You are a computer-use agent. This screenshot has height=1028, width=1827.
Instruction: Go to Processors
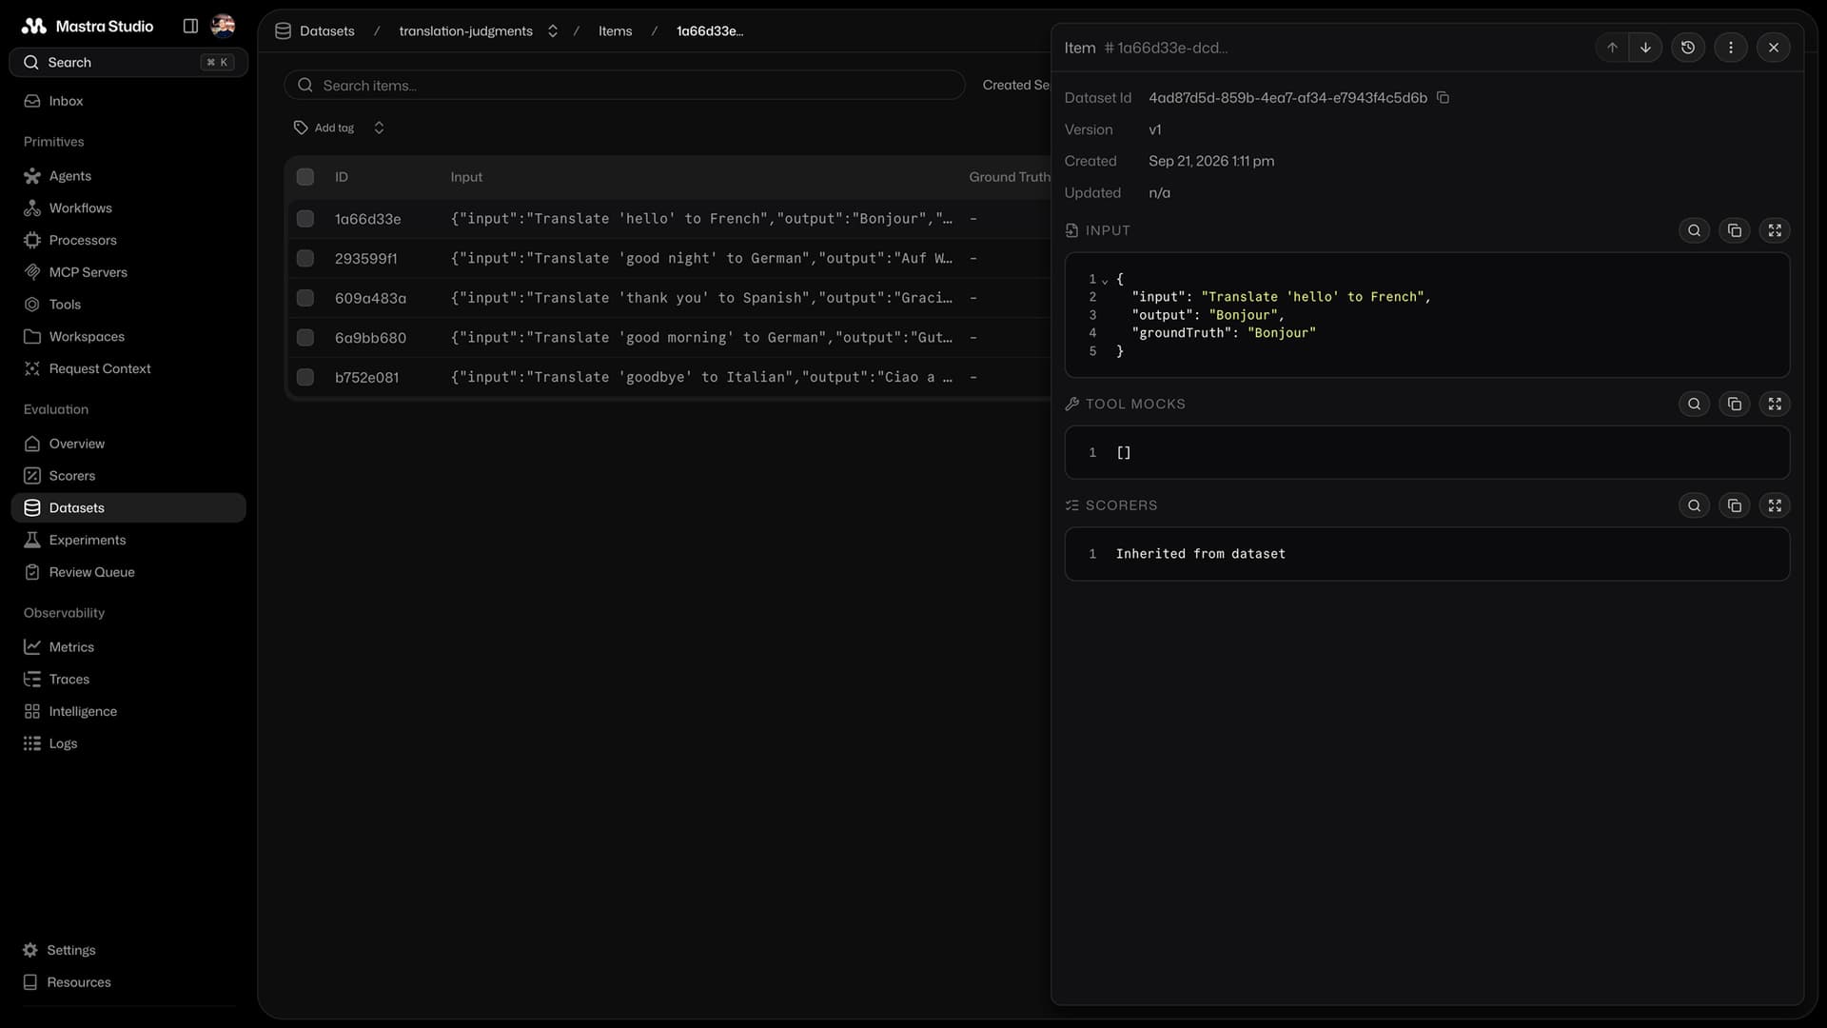[x=128, y=240]
